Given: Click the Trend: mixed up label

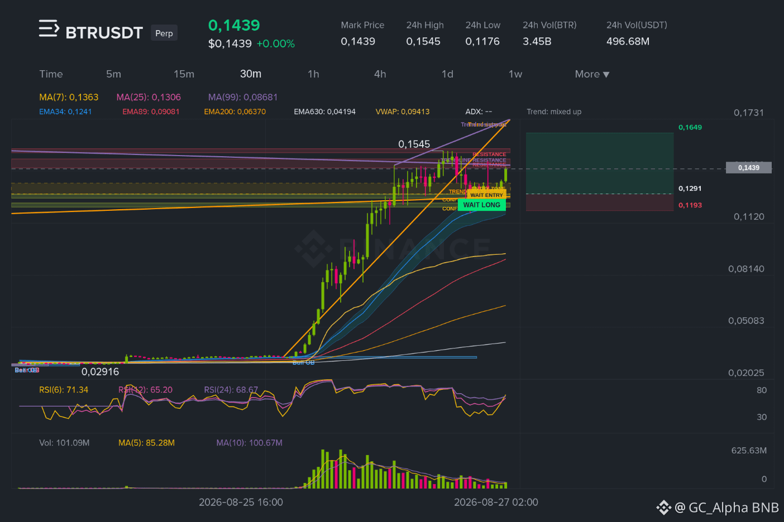Looking at the screenshot, I should point(554,112).
